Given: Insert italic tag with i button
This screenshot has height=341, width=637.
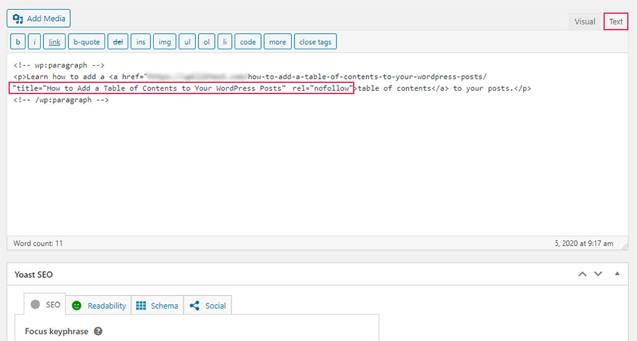Looking at the screenshot, I should tap(35, 42).
